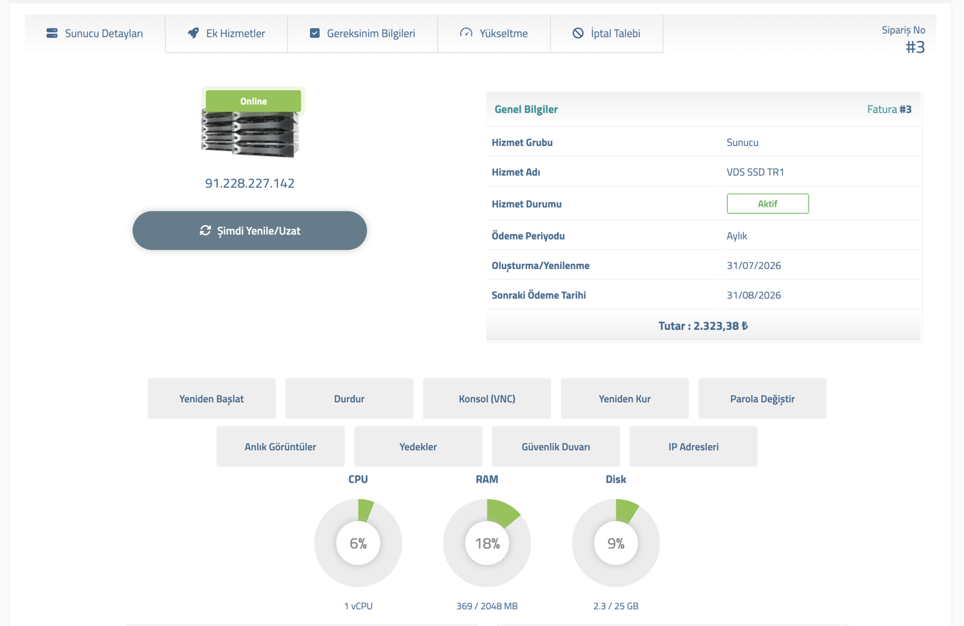964x626 pixels.
Task: Open IP Adresleri
Action: (694, 446)
